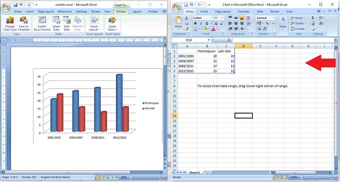
Task: Click Find & Select binoculars in Excel
Action: [x=321, y=23]
